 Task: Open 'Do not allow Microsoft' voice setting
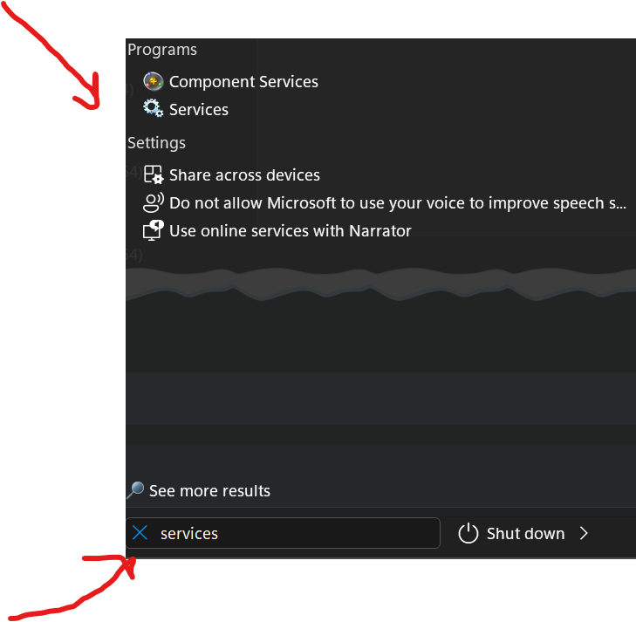click(x=398, y=203)
